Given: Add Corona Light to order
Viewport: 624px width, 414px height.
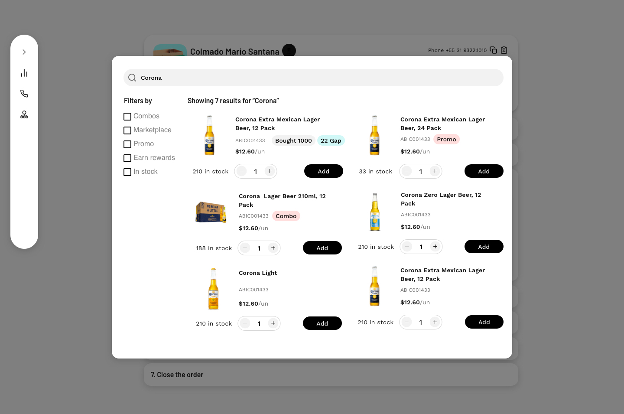Looking at the screenshot, I should point(322,323).
